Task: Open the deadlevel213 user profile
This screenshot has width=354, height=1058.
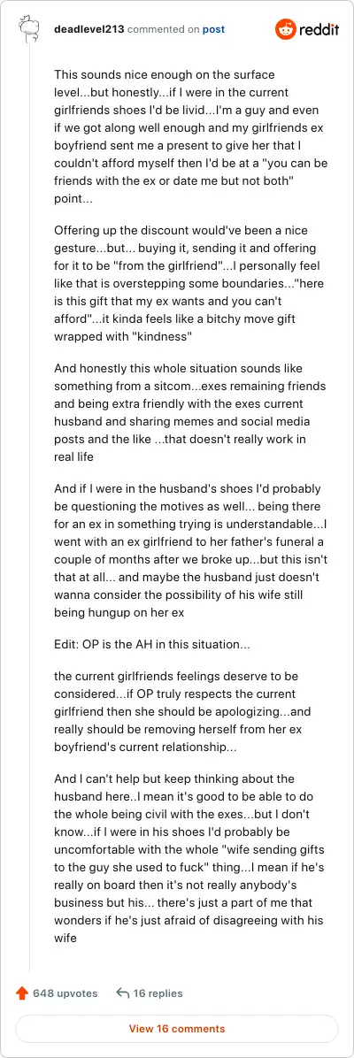Action: [x=89, y=30]
